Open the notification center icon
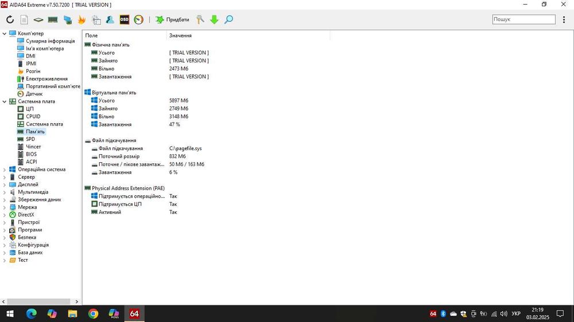 [560, 313]
